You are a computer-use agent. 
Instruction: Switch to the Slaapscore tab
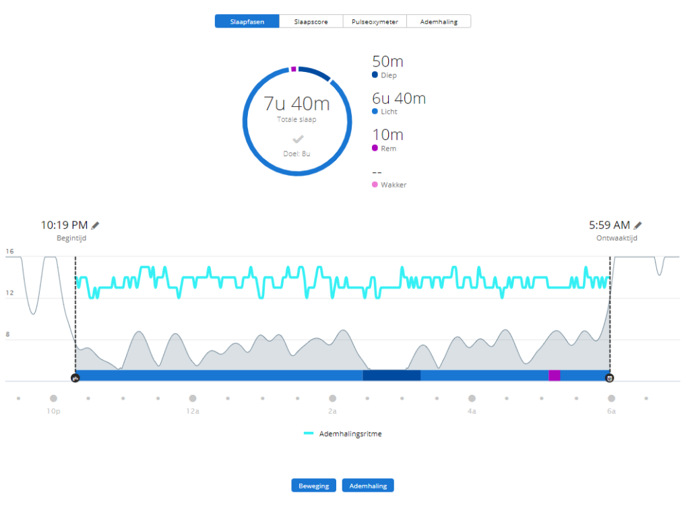(x=311, y=22)
